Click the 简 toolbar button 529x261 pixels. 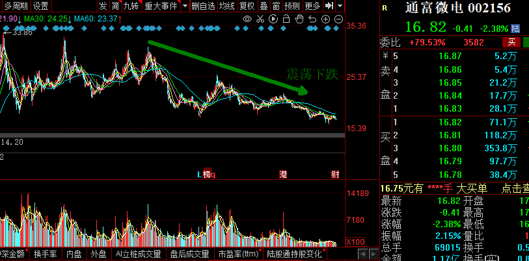pyautogui.click(x=115, y=6)
